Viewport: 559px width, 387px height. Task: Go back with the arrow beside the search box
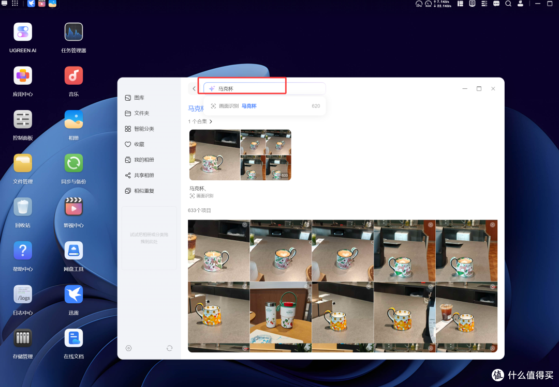tap(194, 89)
